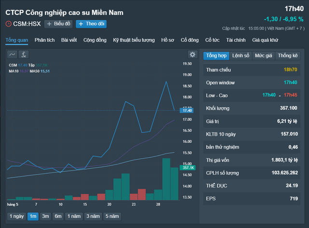Open the chart type line icon
Image resolution: width=309 pixels, height=228 pixels.
[12, 54]
